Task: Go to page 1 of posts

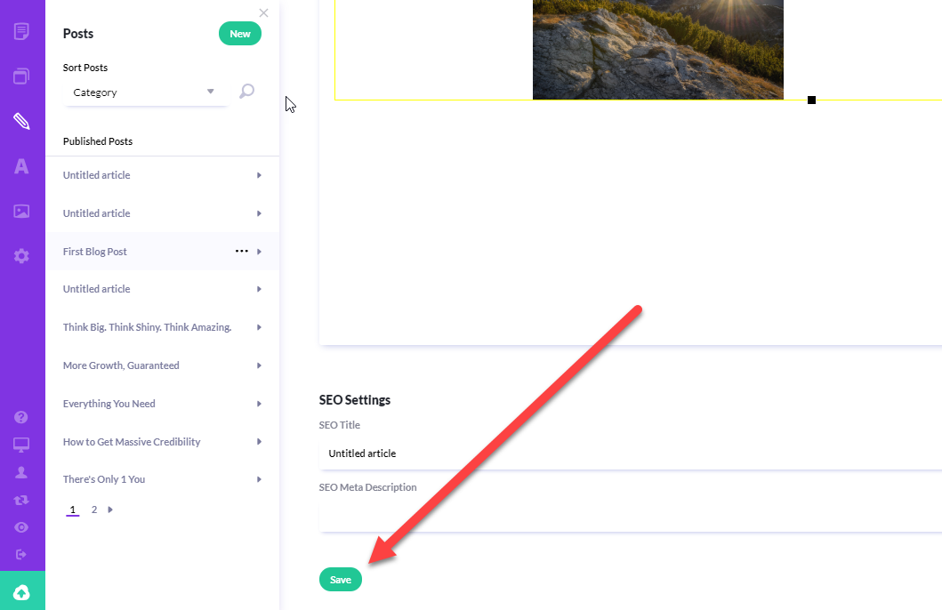Action: [x=73, y=510]
